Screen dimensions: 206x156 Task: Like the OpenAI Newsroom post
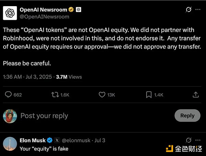[x=102, y=95]
